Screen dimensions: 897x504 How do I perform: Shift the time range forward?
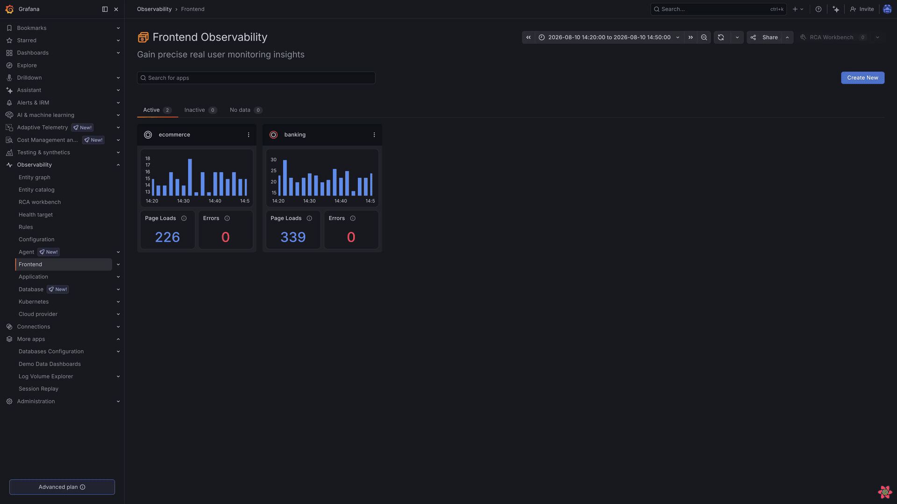click(x=691, y=37)
